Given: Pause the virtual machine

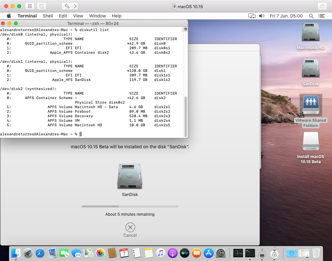Looking at the screenshot, I should (x=30, y=6).
